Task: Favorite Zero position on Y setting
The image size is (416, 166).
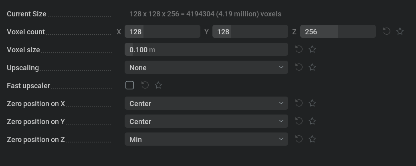Action: click(313, 121)
